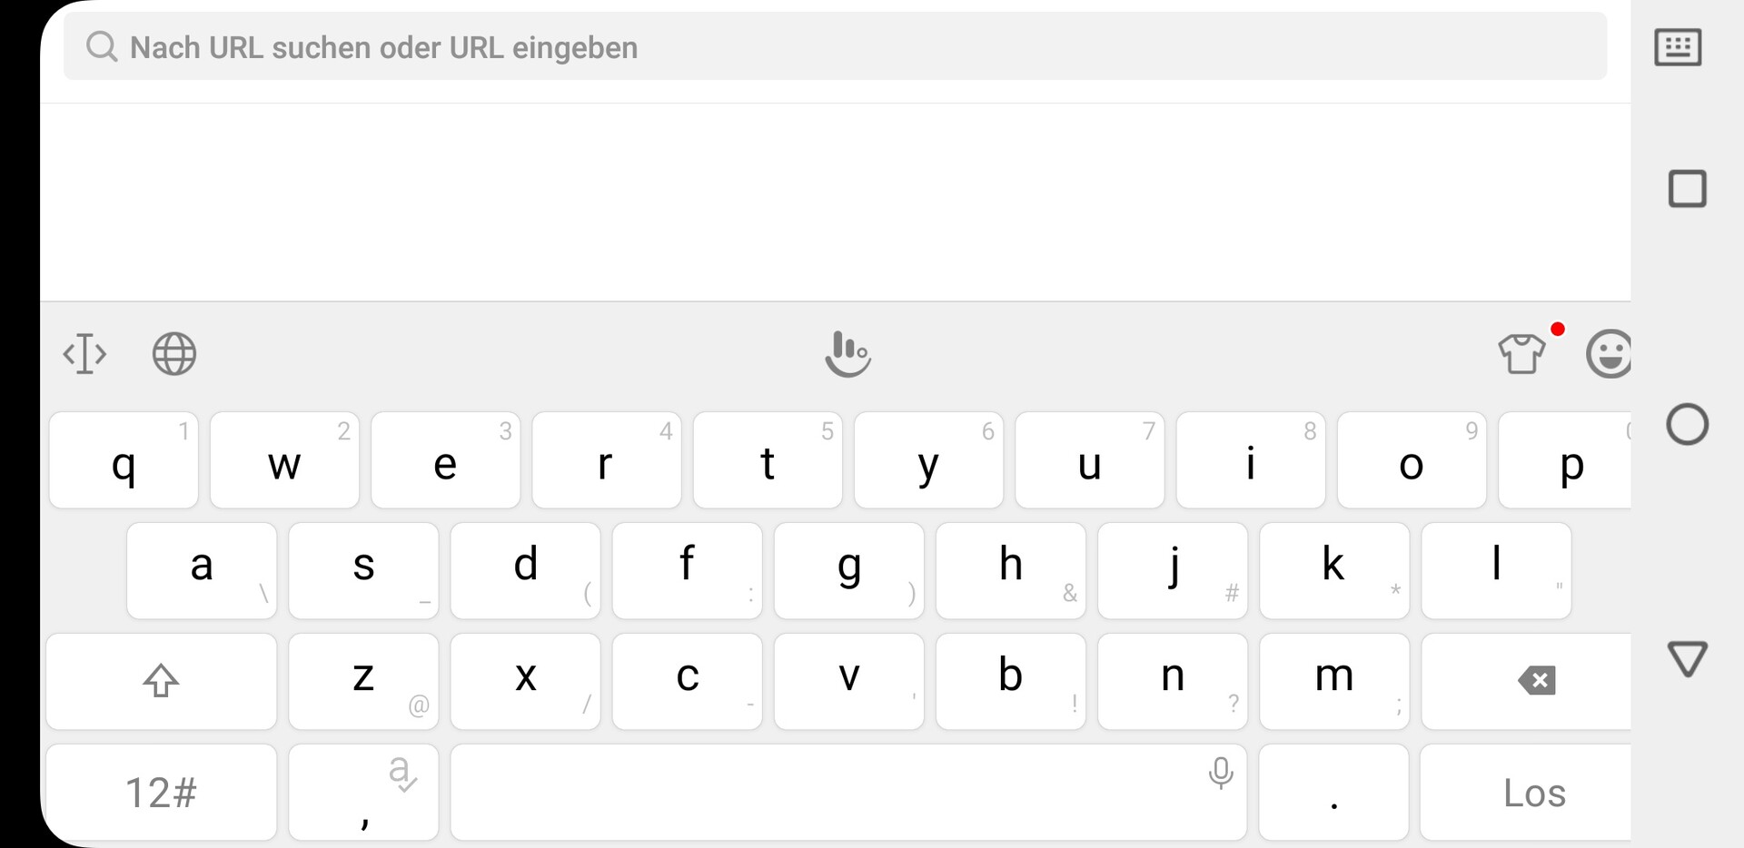
Task: Focus the URL search input field
Action: (835, 47)
